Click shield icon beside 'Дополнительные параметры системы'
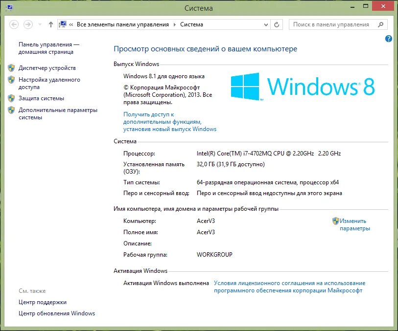398x331 pixels. tap(11, 110)
